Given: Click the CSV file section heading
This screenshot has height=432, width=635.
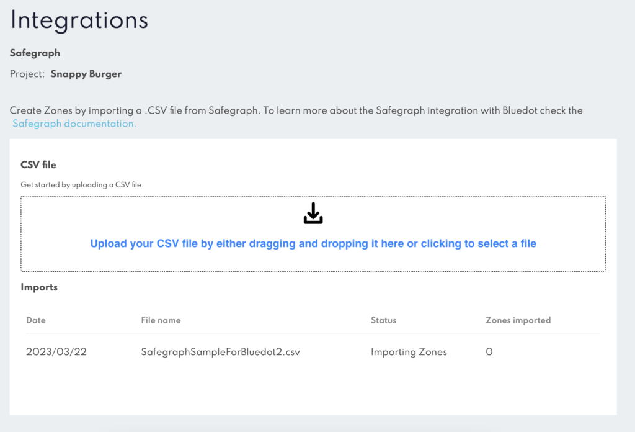Looking at the screenshot, I should pyautogui.click(x=38, y=165).
